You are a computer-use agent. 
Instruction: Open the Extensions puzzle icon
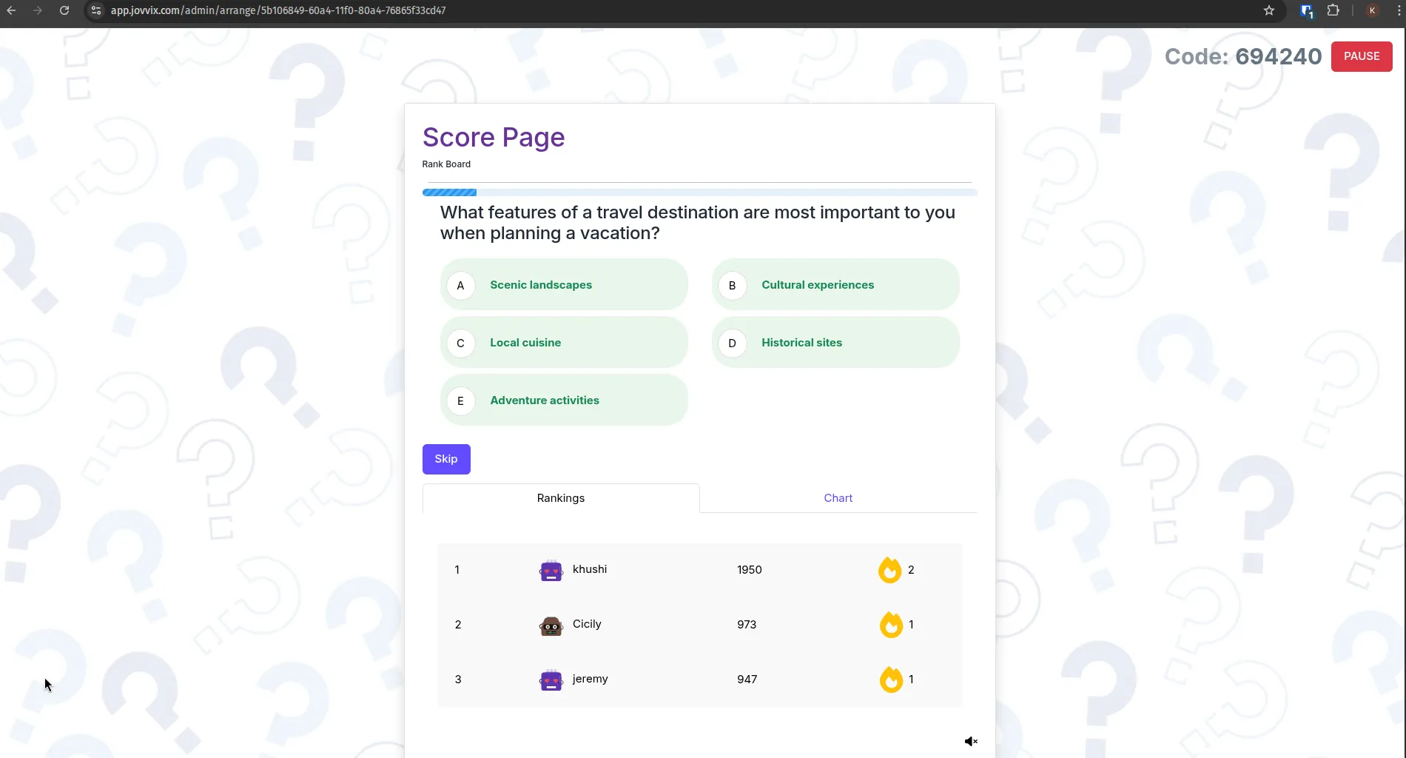coord(1333,10)
